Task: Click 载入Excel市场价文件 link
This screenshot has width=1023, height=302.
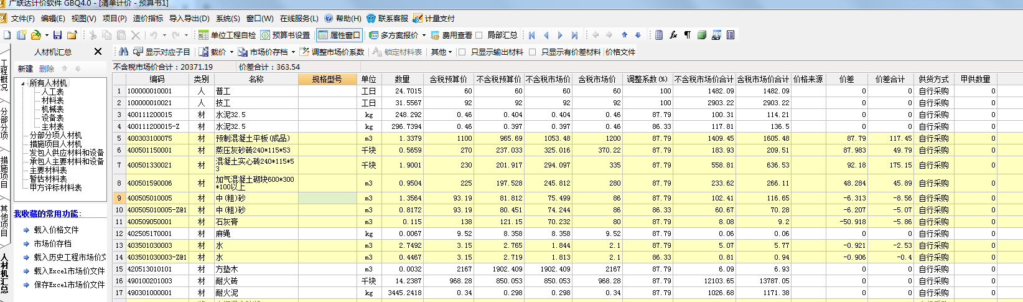Action: coord(69,271)
